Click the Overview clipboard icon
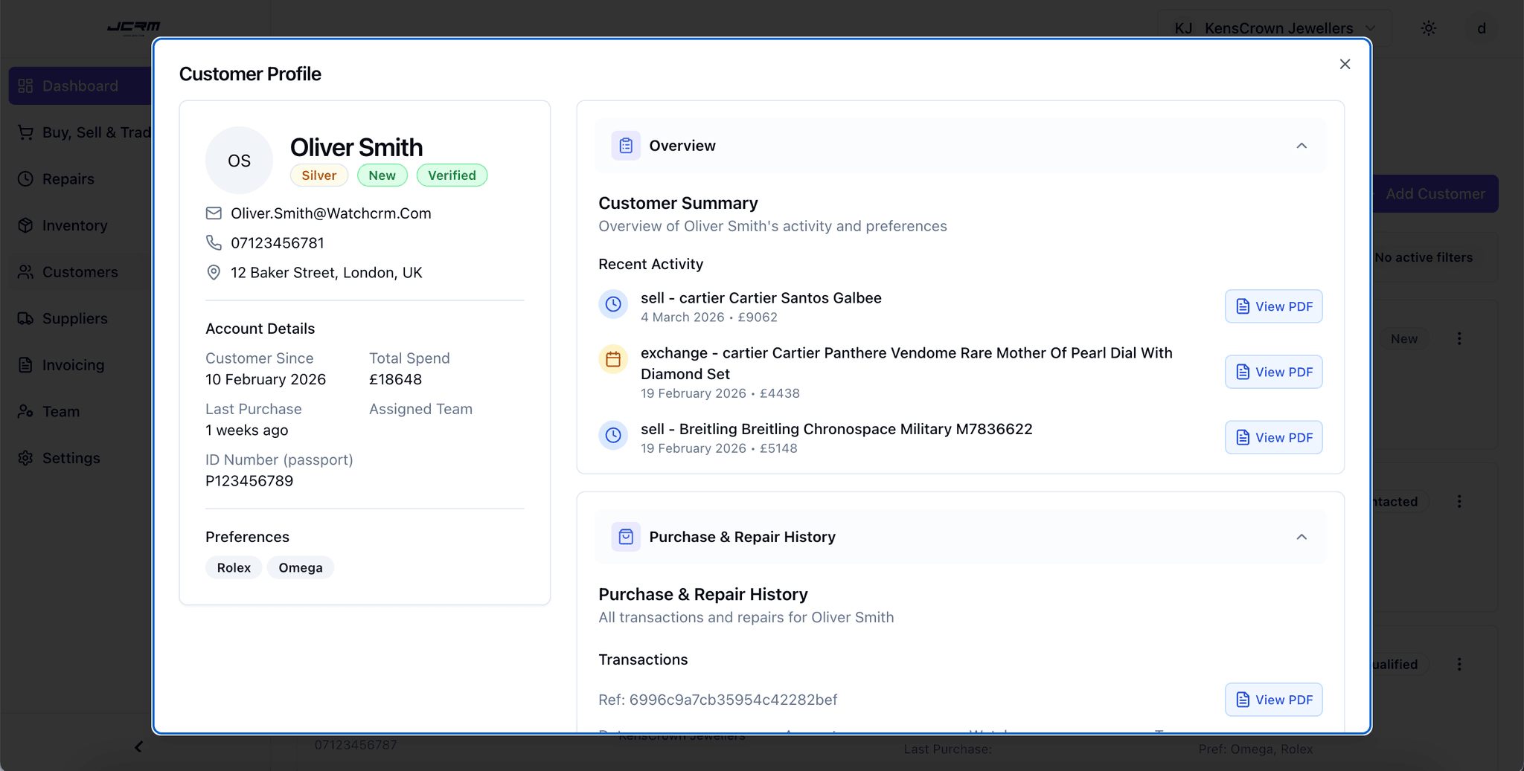1524x771 pixels. [625, 145]
